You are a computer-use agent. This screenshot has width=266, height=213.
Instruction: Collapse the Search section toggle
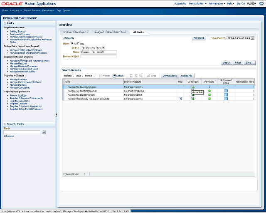pyautogui.click(x=63, y=38)
